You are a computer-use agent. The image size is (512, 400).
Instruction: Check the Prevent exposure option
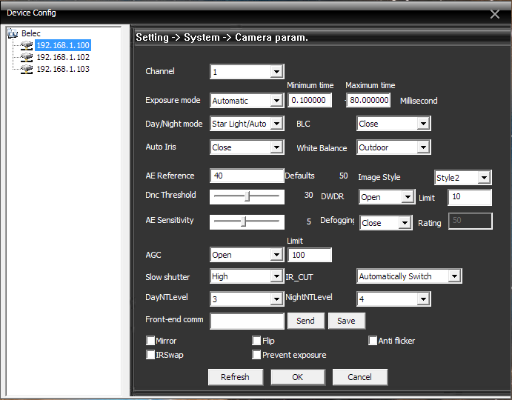(256, 355)
